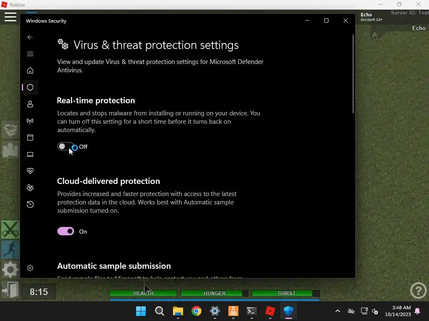Collapse the Roblox player list chevron
Viewport: 429px width, 321px height.
point(375,35)
